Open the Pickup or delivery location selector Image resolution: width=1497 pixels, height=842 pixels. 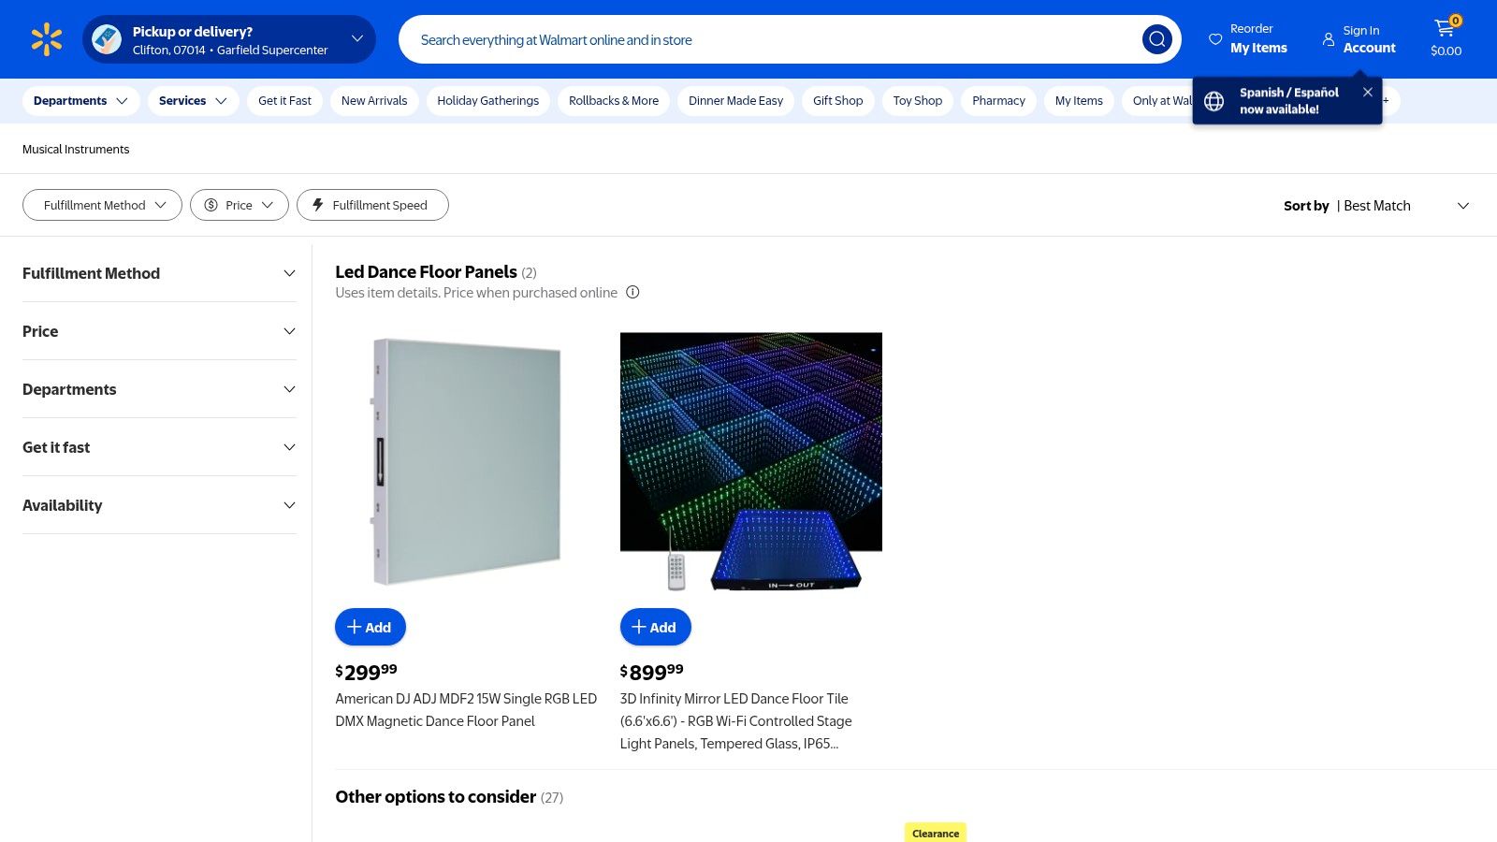click(x=228, y=38)
